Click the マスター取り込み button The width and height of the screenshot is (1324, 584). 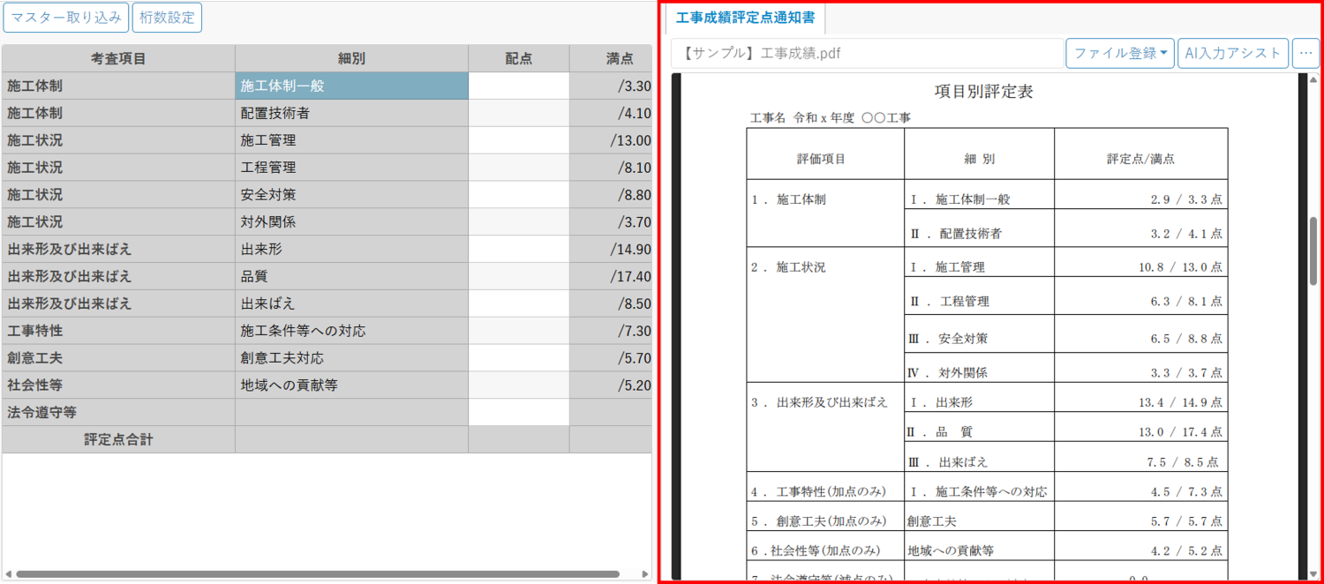coord(66,18)
